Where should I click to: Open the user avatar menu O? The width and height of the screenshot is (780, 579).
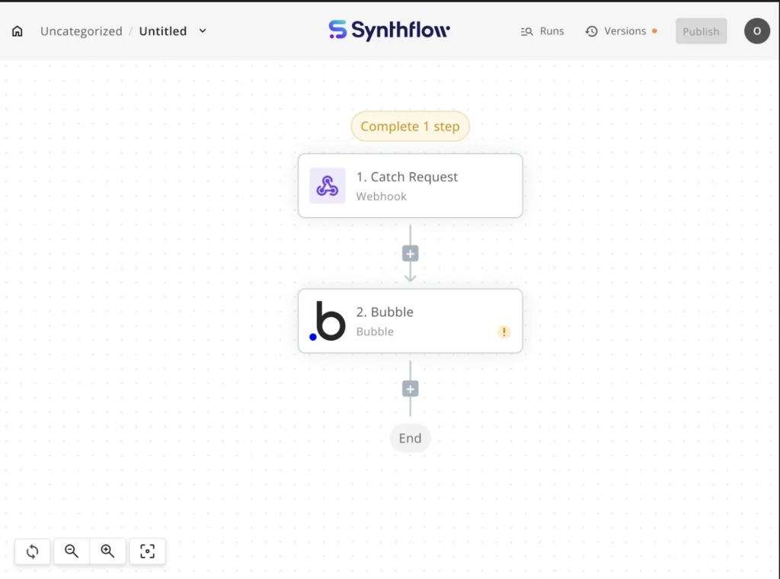(756, 30)
